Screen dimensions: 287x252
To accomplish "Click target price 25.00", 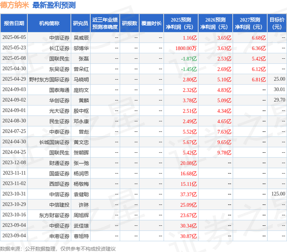I will (280, 79).
